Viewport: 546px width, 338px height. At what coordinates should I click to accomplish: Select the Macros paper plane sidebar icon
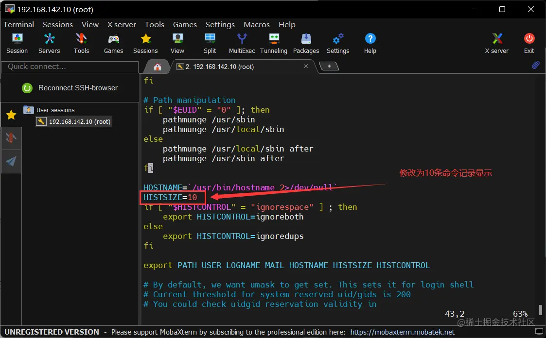tap(11, 161)
